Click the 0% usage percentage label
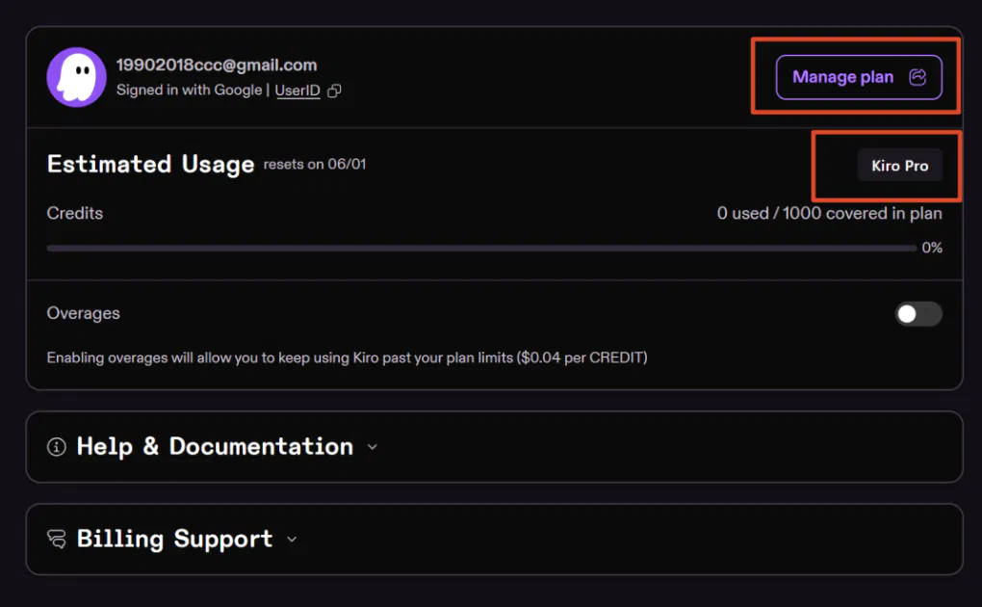The image size is (982, 607). pyautogui.click(x=932, y=248)
